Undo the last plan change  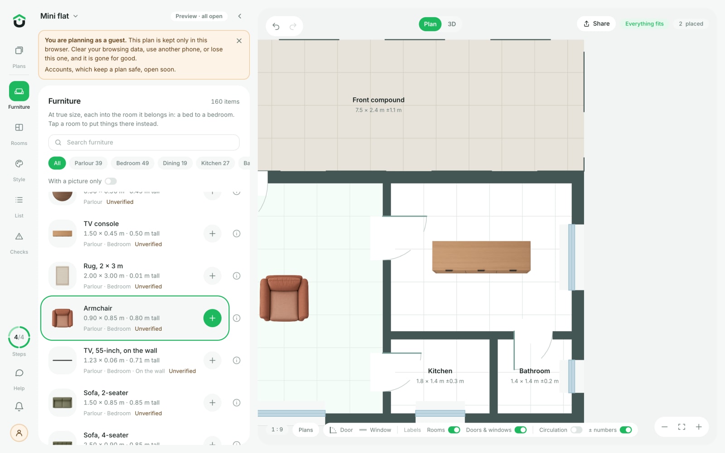click(276, 26)
